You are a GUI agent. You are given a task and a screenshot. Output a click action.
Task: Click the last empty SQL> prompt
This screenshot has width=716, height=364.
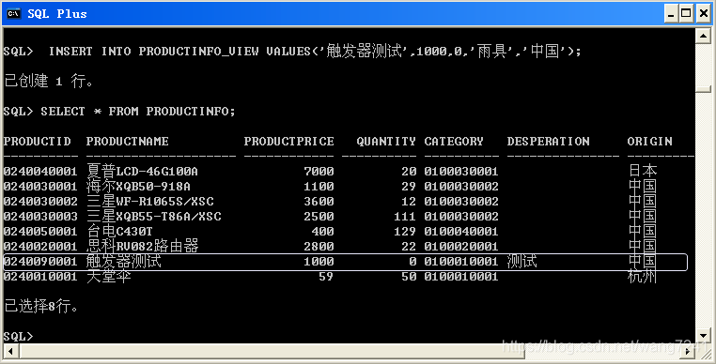(18, 337)
